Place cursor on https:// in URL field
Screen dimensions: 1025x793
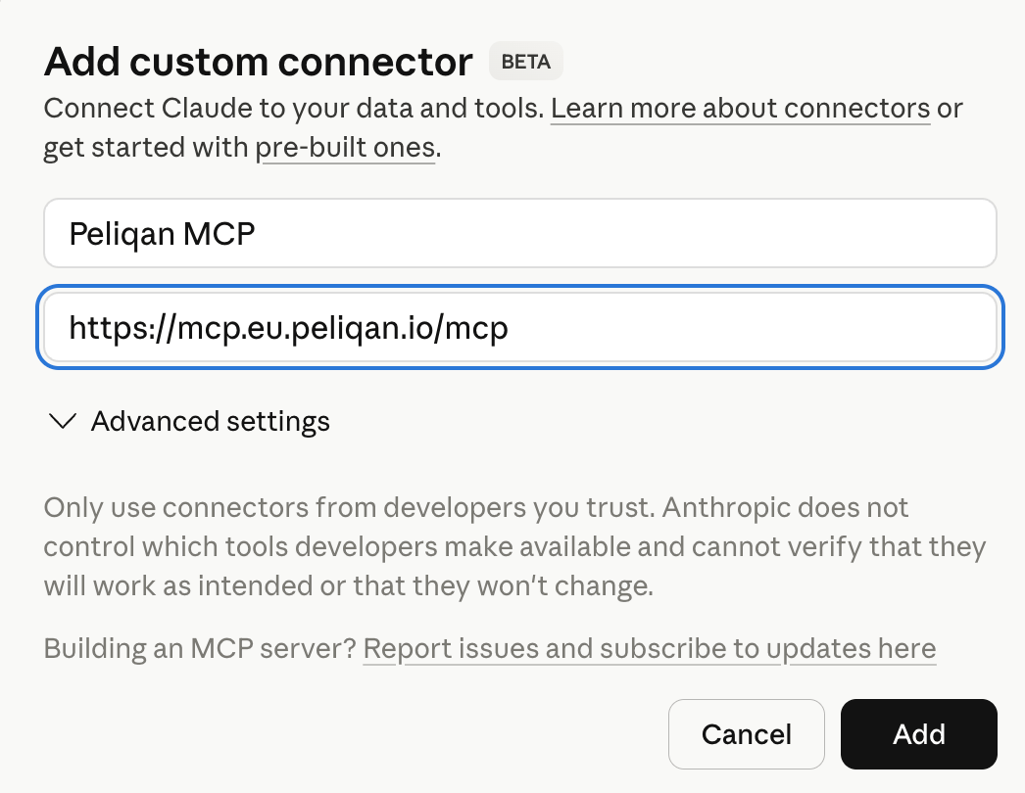click(122, 327)
